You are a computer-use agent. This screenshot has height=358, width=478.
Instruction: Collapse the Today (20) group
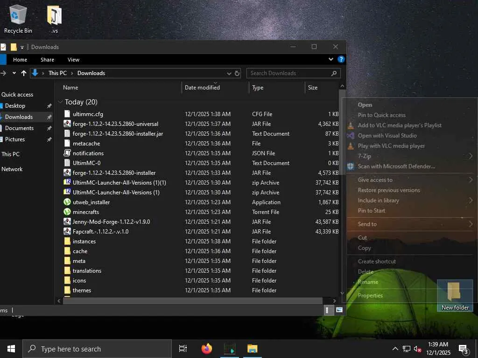[60, 102]
